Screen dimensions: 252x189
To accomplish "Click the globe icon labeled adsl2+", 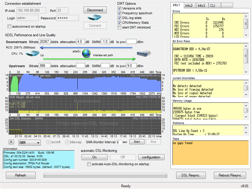I will click(x=86, y=53).
